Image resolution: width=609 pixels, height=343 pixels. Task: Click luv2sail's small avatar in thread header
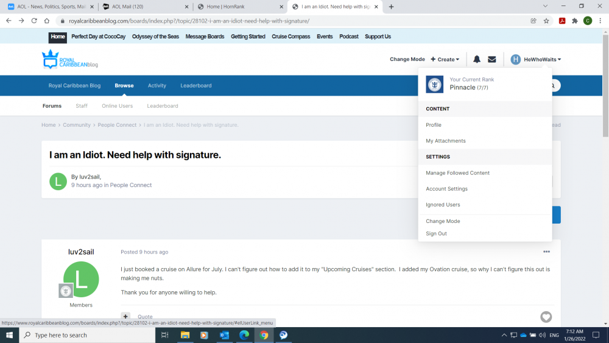click(58, 182)
